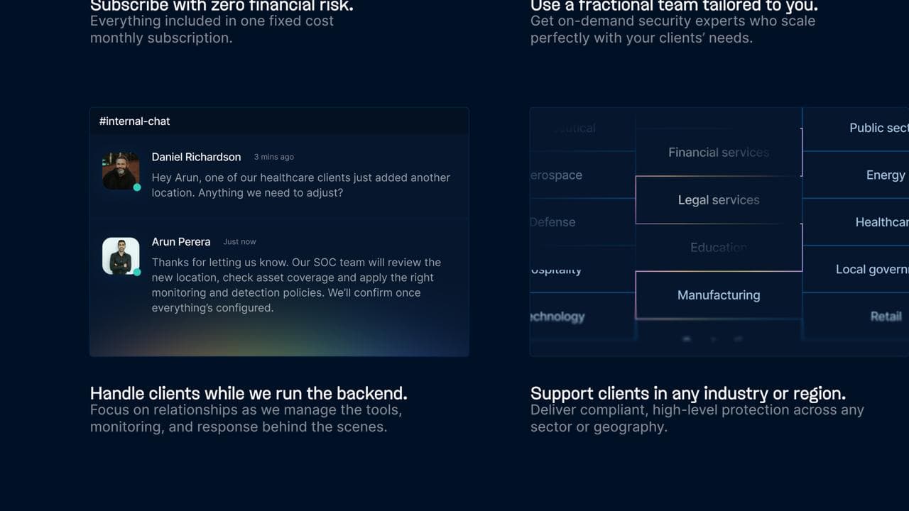Select the Financial services tile

tap(719, 152)
